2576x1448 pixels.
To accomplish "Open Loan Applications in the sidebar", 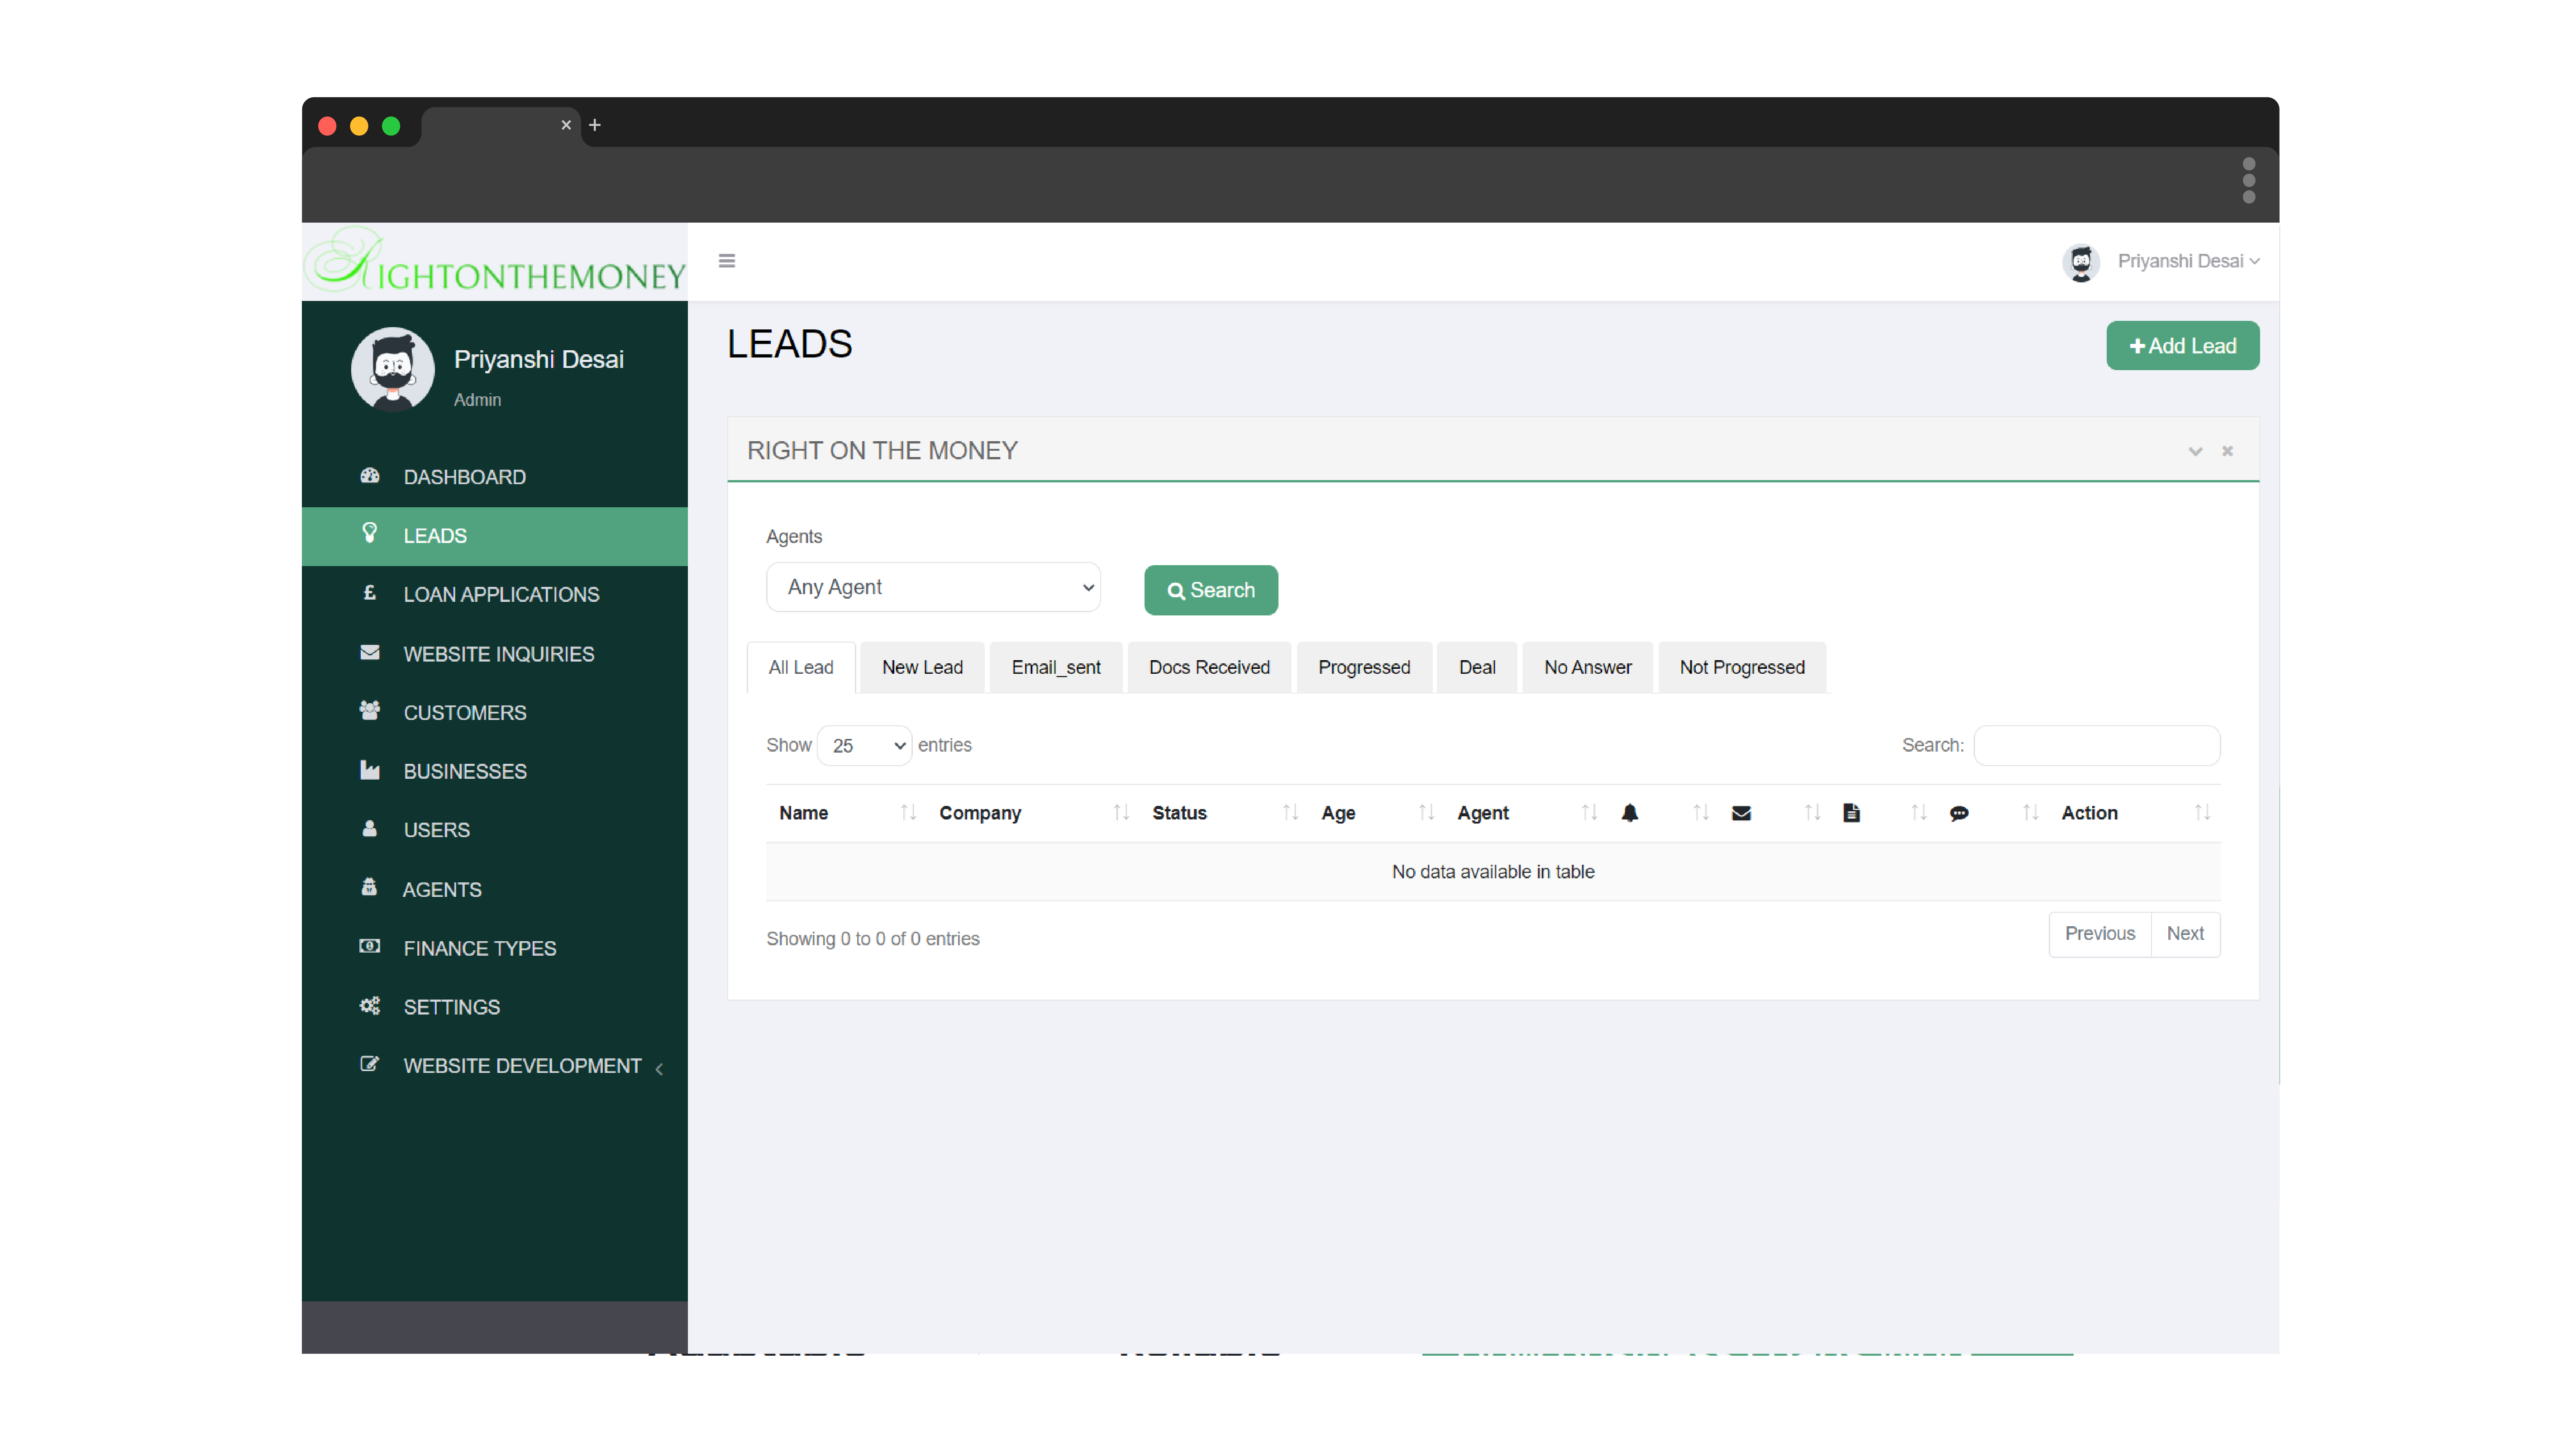I will (501, 594).
